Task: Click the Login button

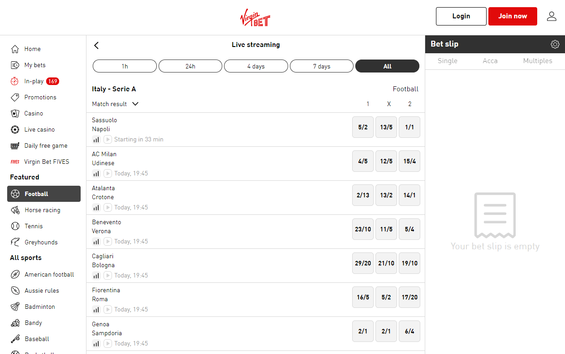Action: (461, 17)
